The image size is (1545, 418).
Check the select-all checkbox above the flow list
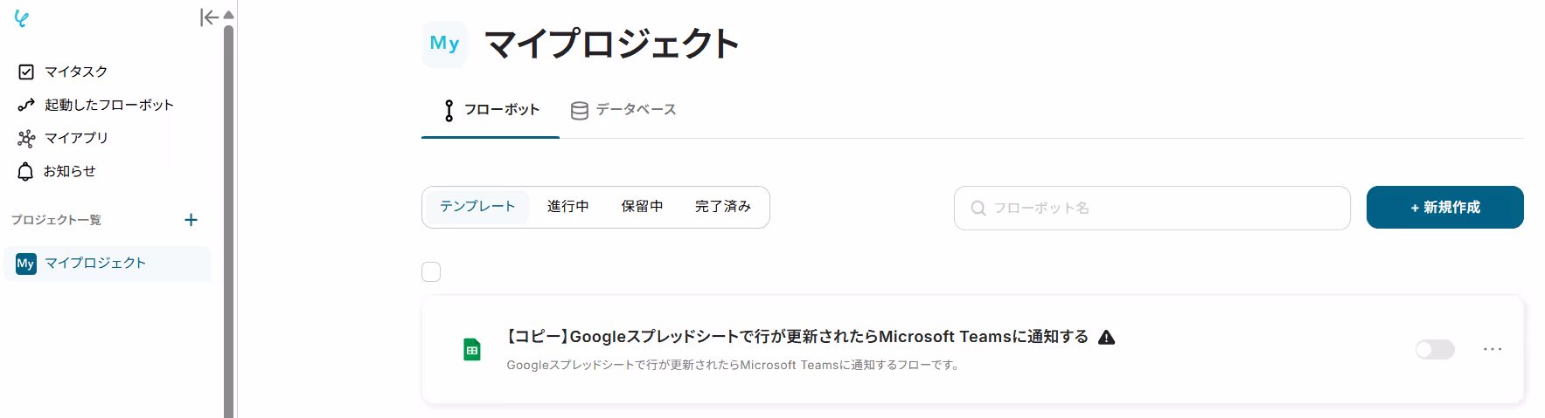[x=431, y=272]
